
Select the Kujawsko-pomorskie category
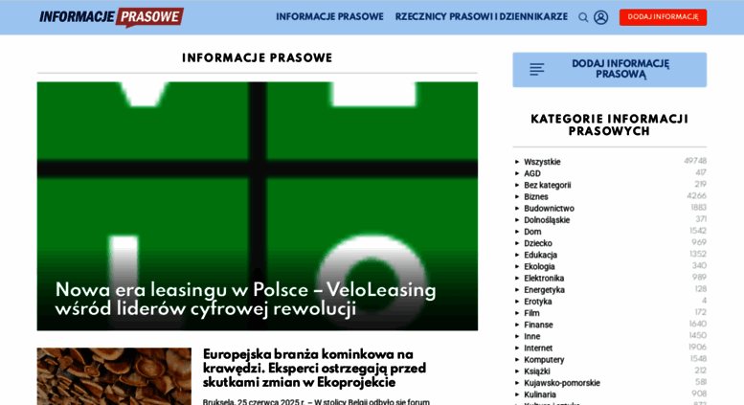(x=562, y=383)
